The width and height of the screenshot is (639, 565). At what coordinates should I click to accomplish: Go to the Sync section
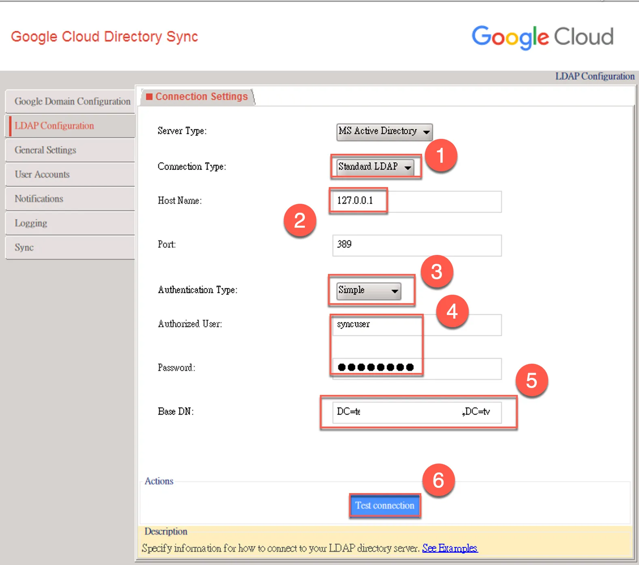click(x=70, y=248)
